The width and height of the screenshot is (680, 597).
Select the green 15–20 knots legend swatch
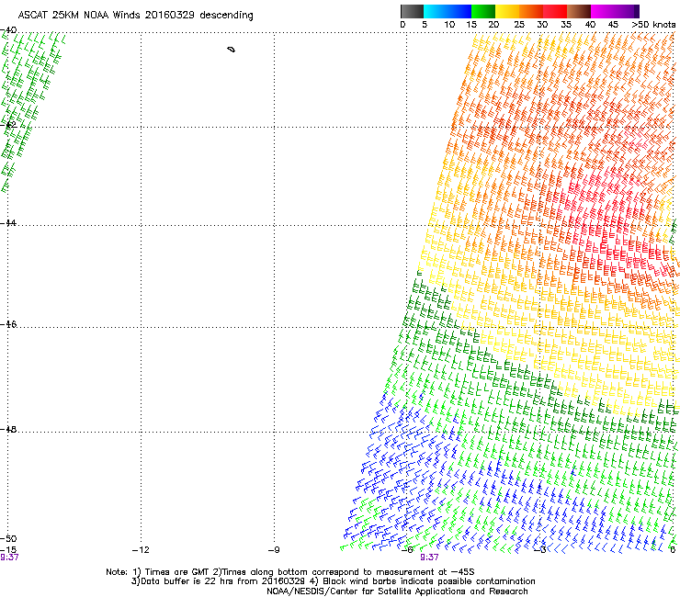click(x=483, y=11)
